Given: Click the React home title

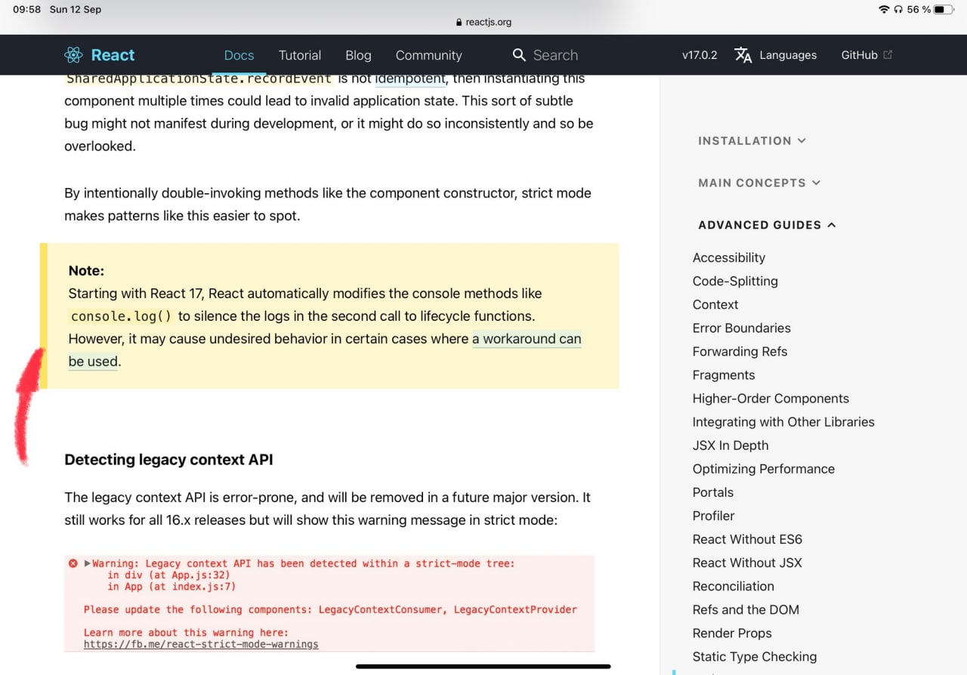Looking at the screenshot, I should pyautogui.click(x=113, y=55).
